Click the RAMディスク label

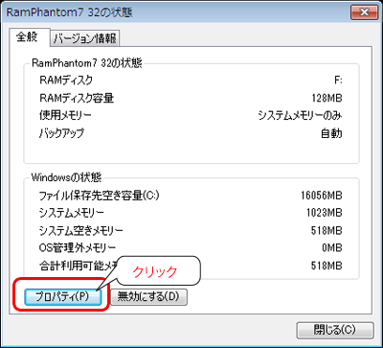66,80
